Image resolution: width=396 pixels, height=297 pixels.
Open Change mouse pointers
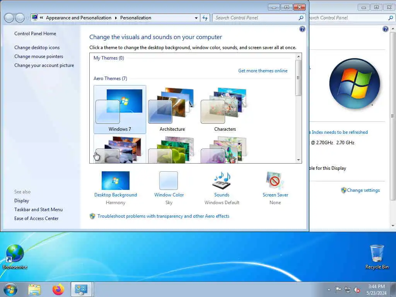pyautogui.click(x=39, y=56)
